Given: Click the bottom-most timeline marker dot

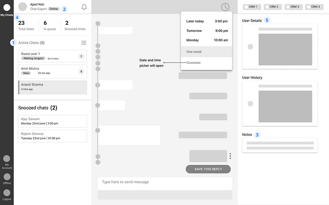Looking at the screenshot, I should tap(98, 162).
